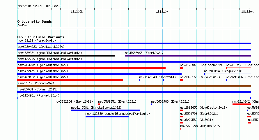Open the nsv5463075 (ByrskaBishop2022) label
This screenshot has width=259, height=140.
coord(43,65)
